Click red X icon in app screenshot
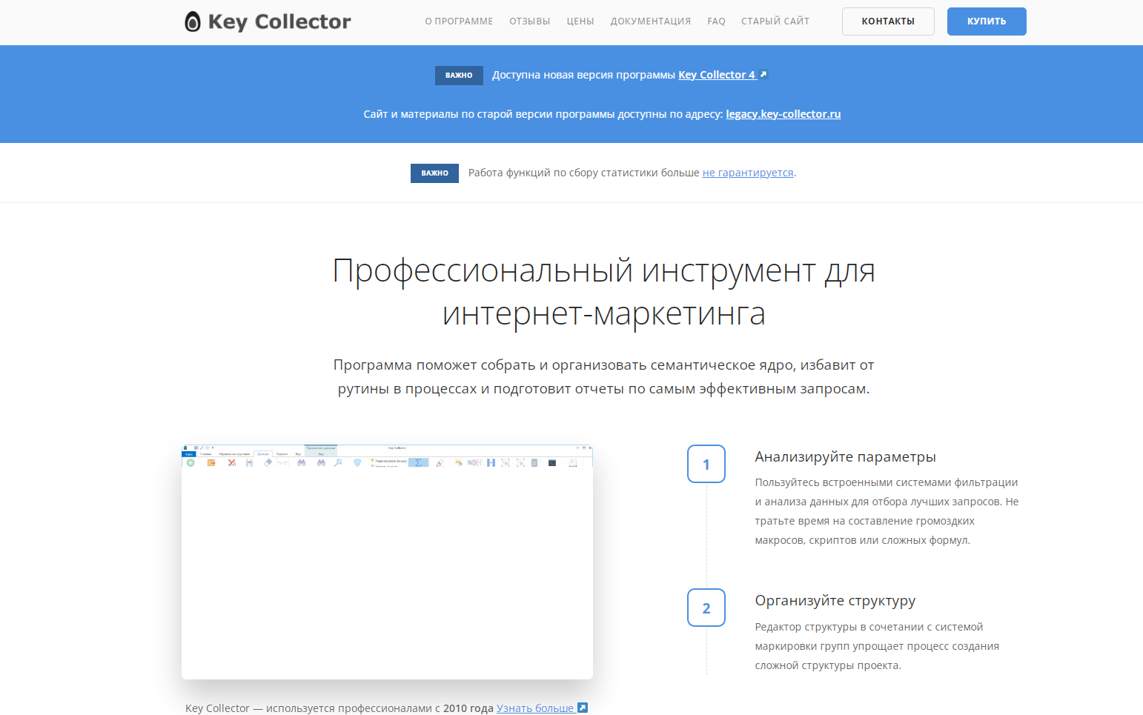 click(231, 462)
